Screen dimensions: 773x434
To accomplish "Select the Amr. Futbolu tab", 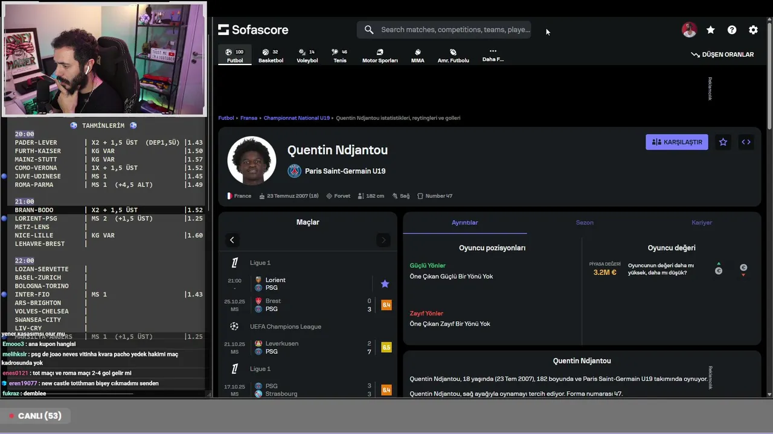I will click(x=453, y=55).
